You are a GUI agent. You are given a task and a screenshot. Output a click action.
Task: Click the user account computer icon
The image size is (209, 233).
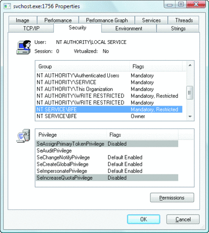pyautogui.click(x=24, y=47)
